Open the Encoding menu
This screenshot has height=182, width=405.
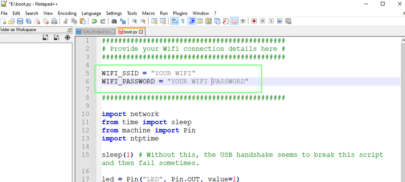[67, 13]
